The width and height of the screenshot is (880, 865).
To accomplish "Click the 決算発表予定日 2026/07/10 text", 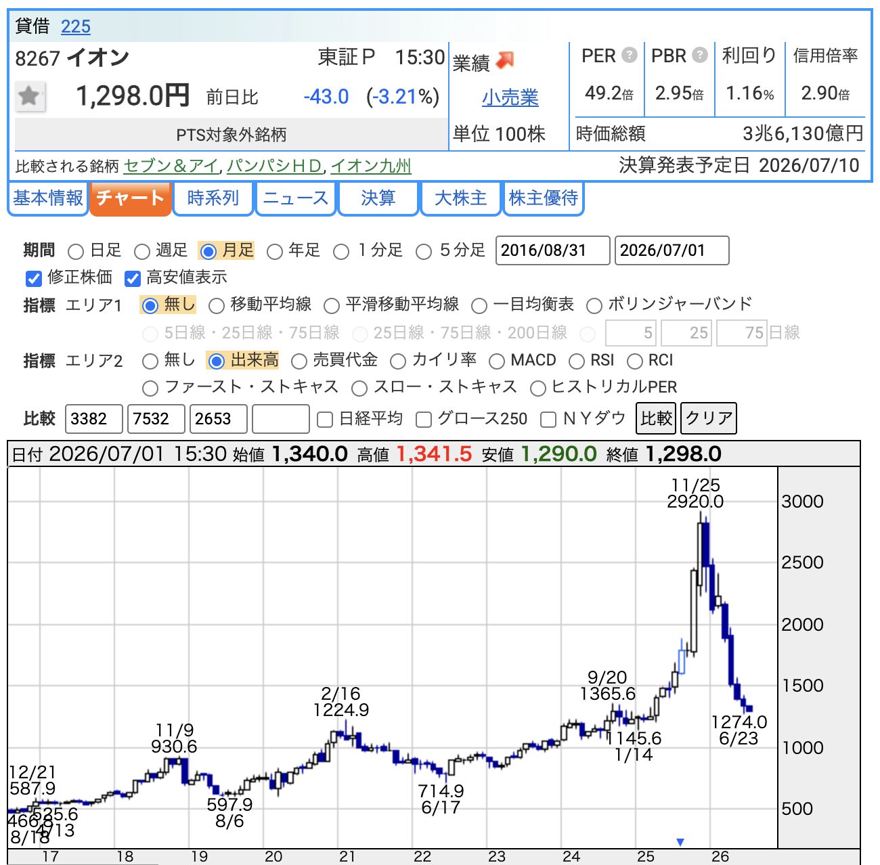I will point(739,165).
